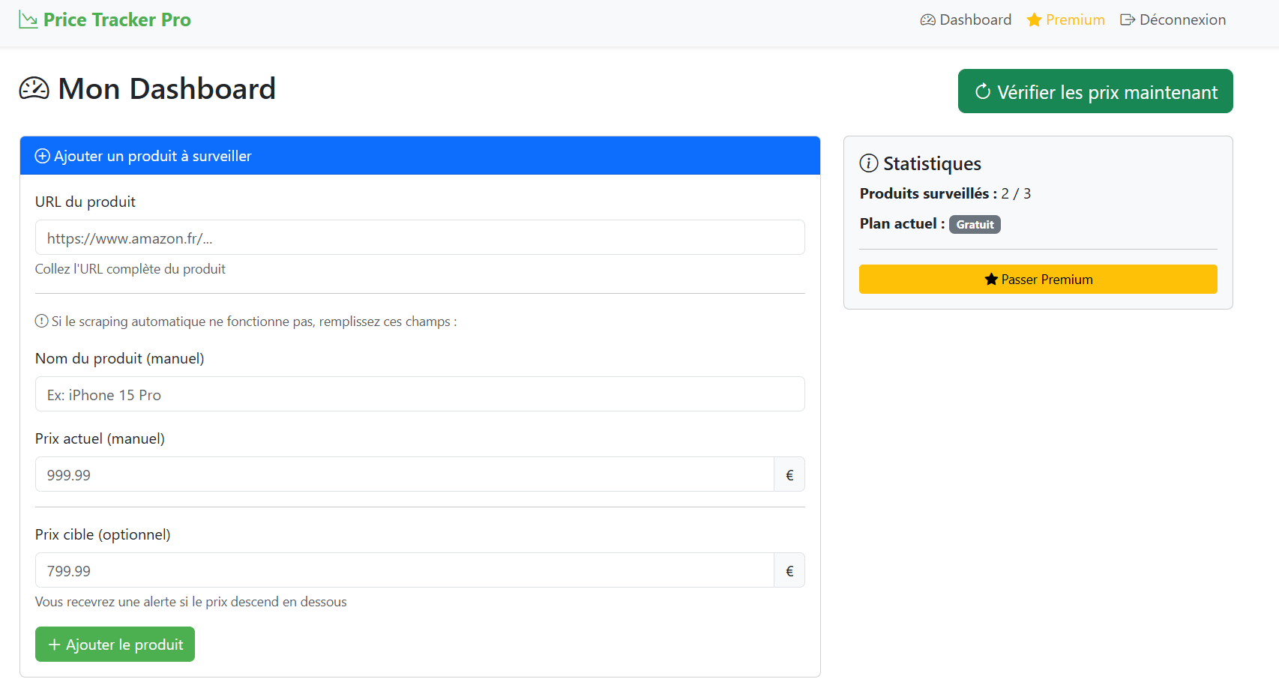Focus the URL du produit input field
Image resolution: width=1279 pixels, height=694 pixels.
coord(419,238)
